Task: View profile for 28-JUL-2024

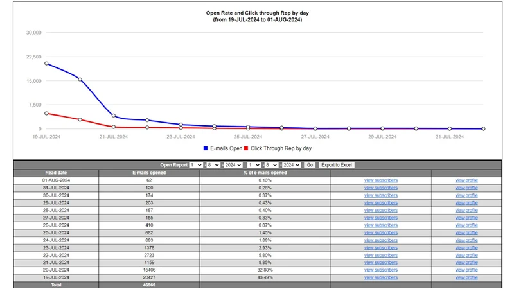Action: click(466, 211)
